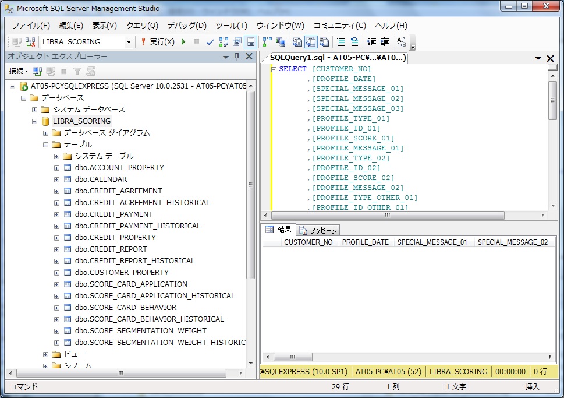Open the クエリ(Q) menu
Screen dimensions: 564x398
142,26
